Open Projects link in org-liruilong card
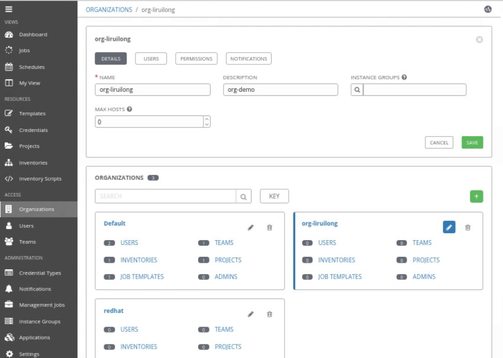Viewport: 503px width, 358px height. [426, 260]
